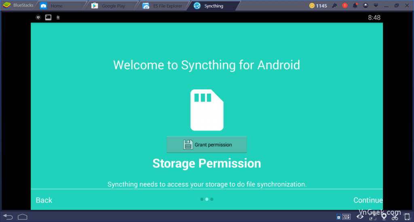Click the Android home button
This screenshot has width=414, height=222.
(23, 217)
